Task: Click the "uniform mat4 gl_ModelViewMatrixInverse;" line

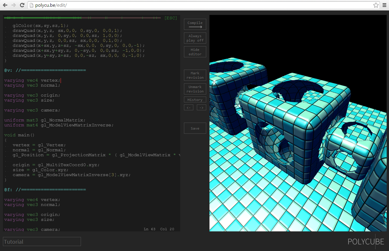Action: (59, 125)
